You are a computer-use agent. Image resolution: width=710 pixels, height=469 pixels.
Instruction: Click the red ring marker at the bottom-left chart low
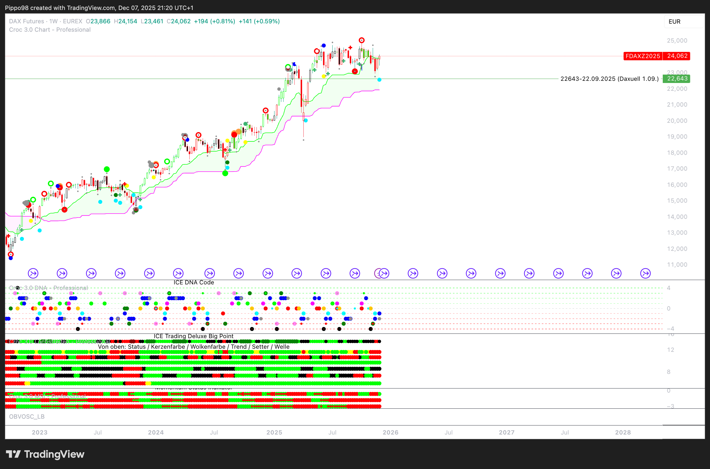[x=11, y=254]
